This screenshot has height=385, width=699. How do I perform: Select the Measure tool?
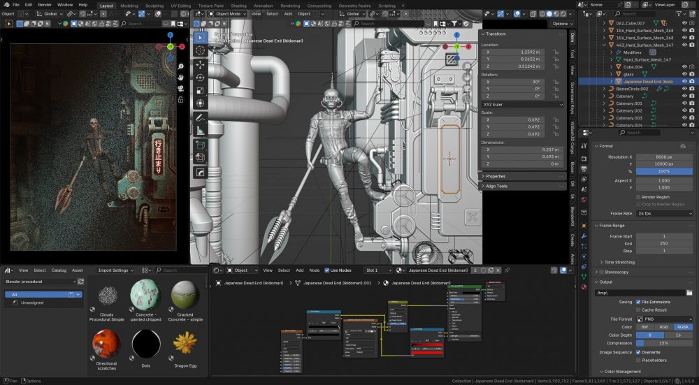point(200,131)
